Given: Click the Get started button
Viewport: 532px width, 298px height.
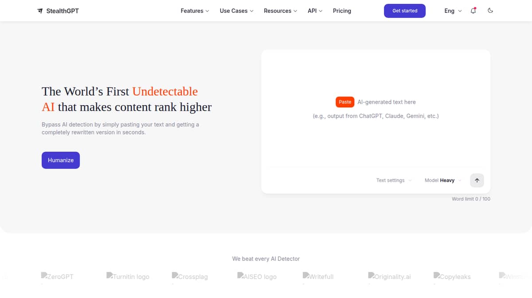Looking at the screenshot, I should (x=405, y=11).
